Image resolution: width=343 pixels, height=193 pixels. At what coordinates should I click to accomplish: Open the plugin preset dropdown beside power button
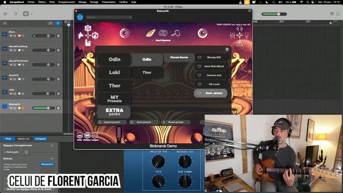[x=109, y=17]
